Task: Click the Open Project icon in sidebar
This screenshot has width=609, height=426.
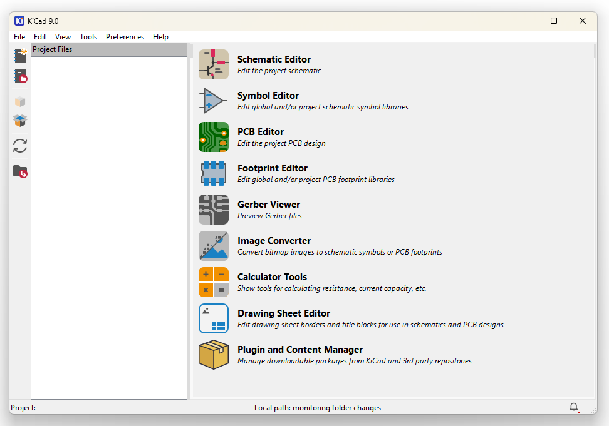Action: click(x=20, y=76)
